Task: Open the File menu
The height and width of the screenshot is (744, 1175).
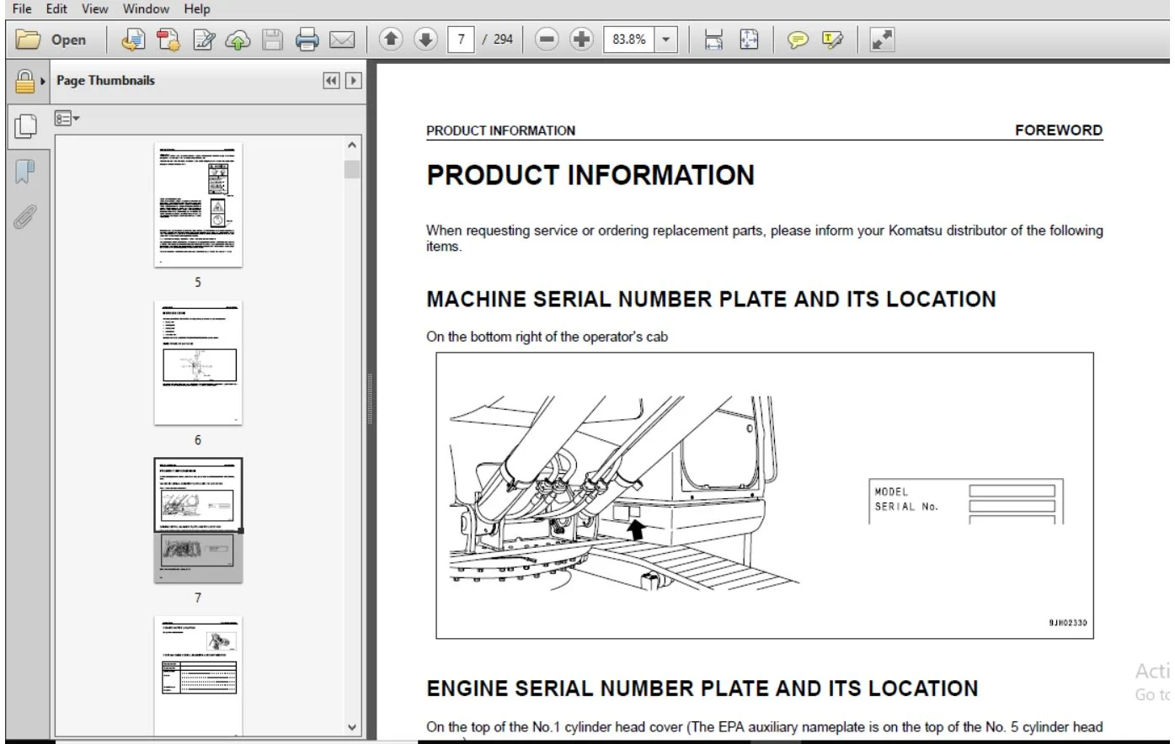Action: [x=22, y=8]
